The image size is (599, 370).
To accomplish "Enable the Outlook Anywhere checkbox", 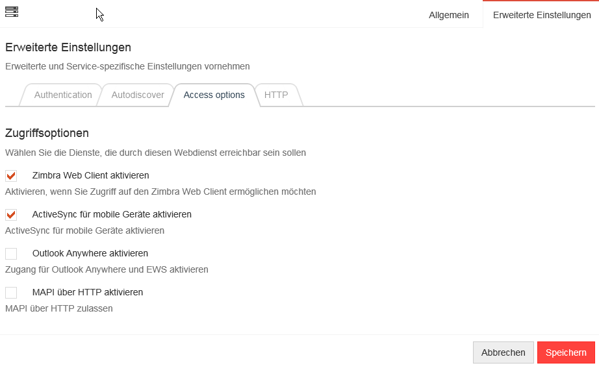I will tap(11, 254).
